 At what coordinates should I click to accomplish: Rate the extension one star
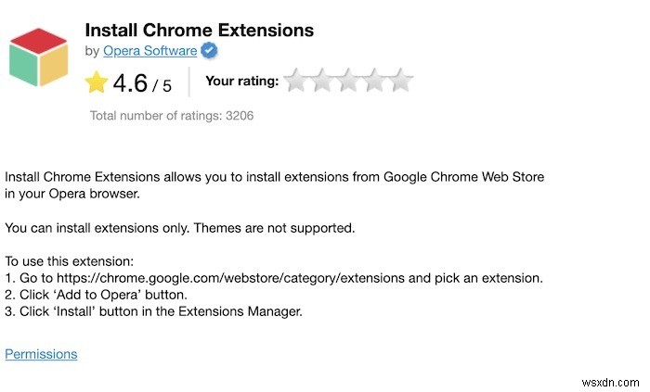(296, 81)
